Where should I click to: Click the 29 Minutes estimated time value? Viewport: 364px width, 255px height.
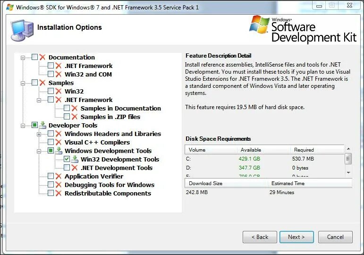click(x=282, y=192)
